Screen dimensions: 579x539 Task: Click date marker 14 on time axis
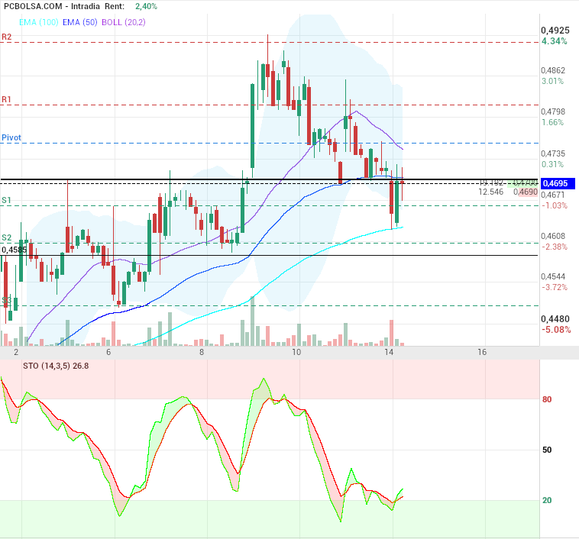click(389, 353)
